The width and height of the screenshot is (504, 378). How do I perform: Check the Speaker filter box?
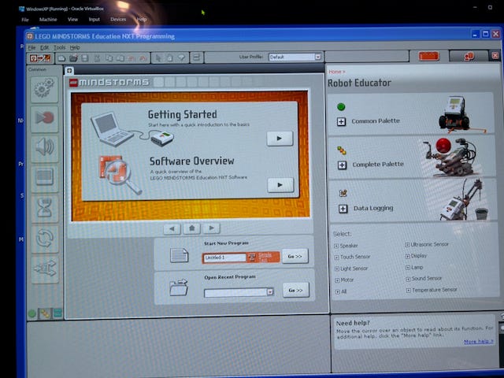pos(336,246)
